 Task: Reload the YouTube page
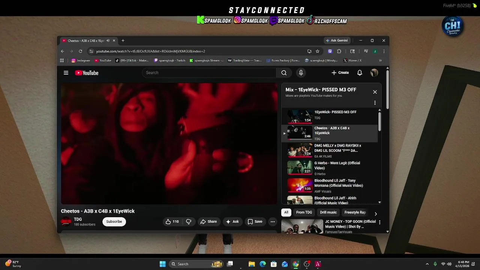[80, 51]
